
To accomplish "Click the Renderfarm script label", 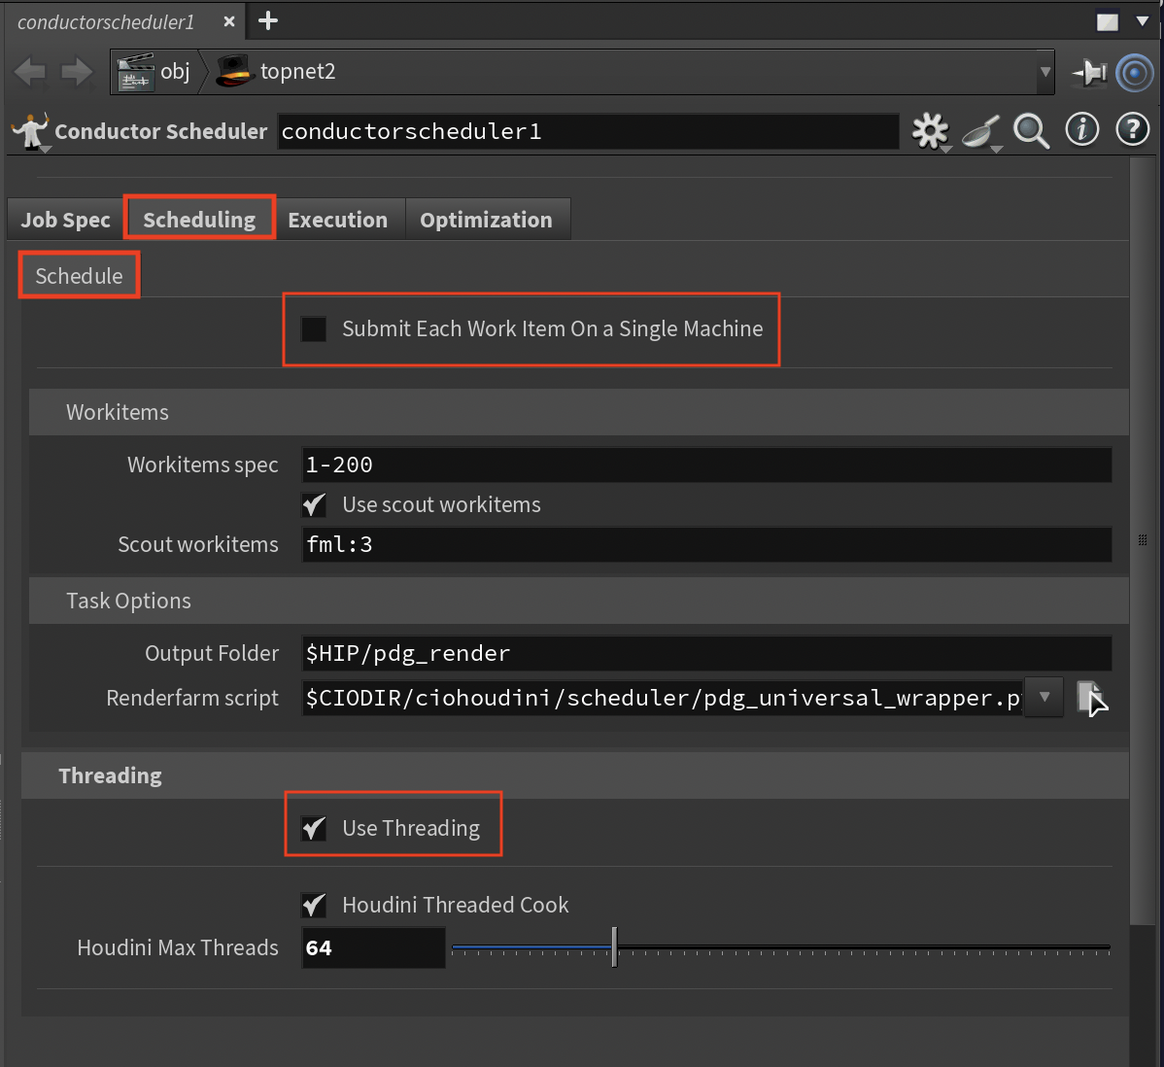I will 192,698.
